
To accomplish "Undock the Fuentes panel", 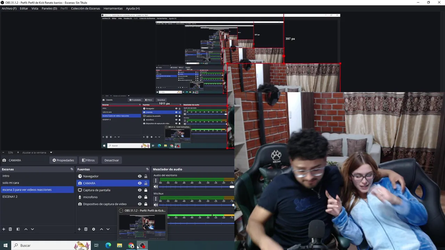I will click(147, 169).
